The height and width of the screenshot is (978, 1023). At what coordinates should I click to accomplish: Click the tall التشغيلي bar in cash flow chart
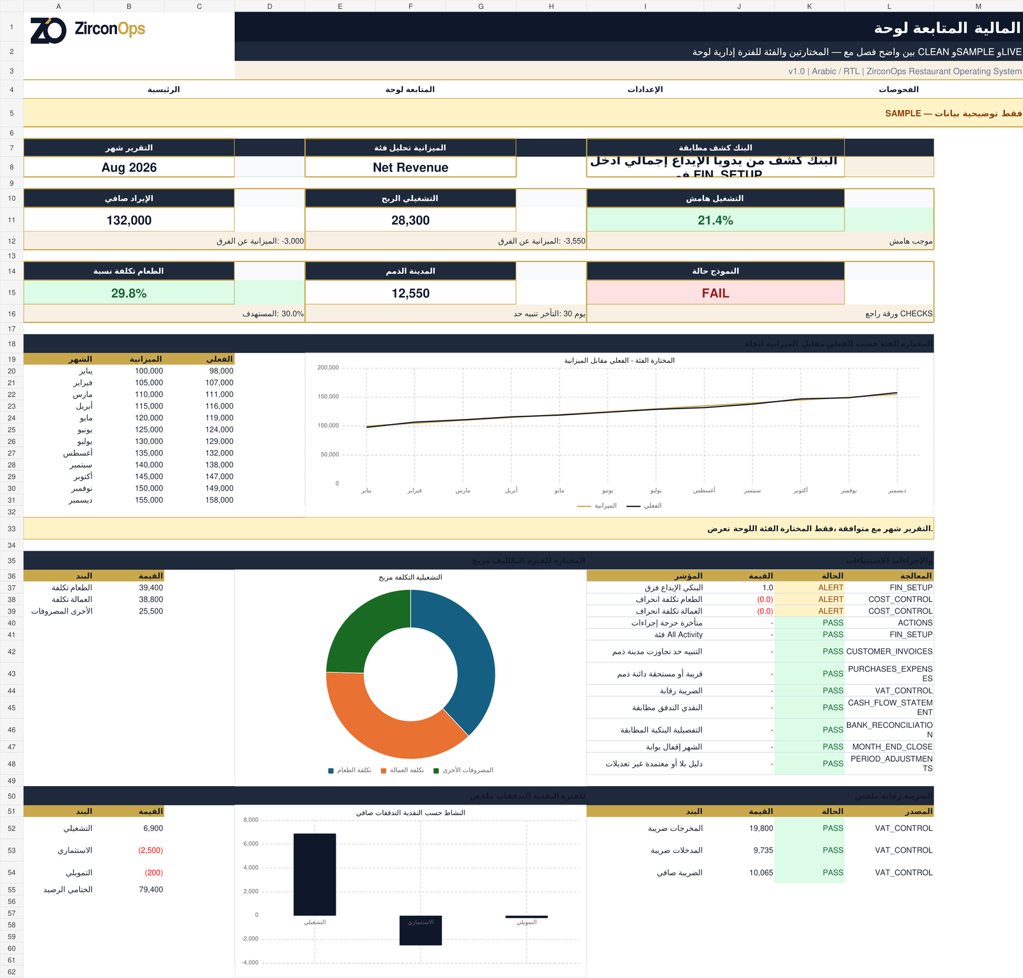pos(315,874)
